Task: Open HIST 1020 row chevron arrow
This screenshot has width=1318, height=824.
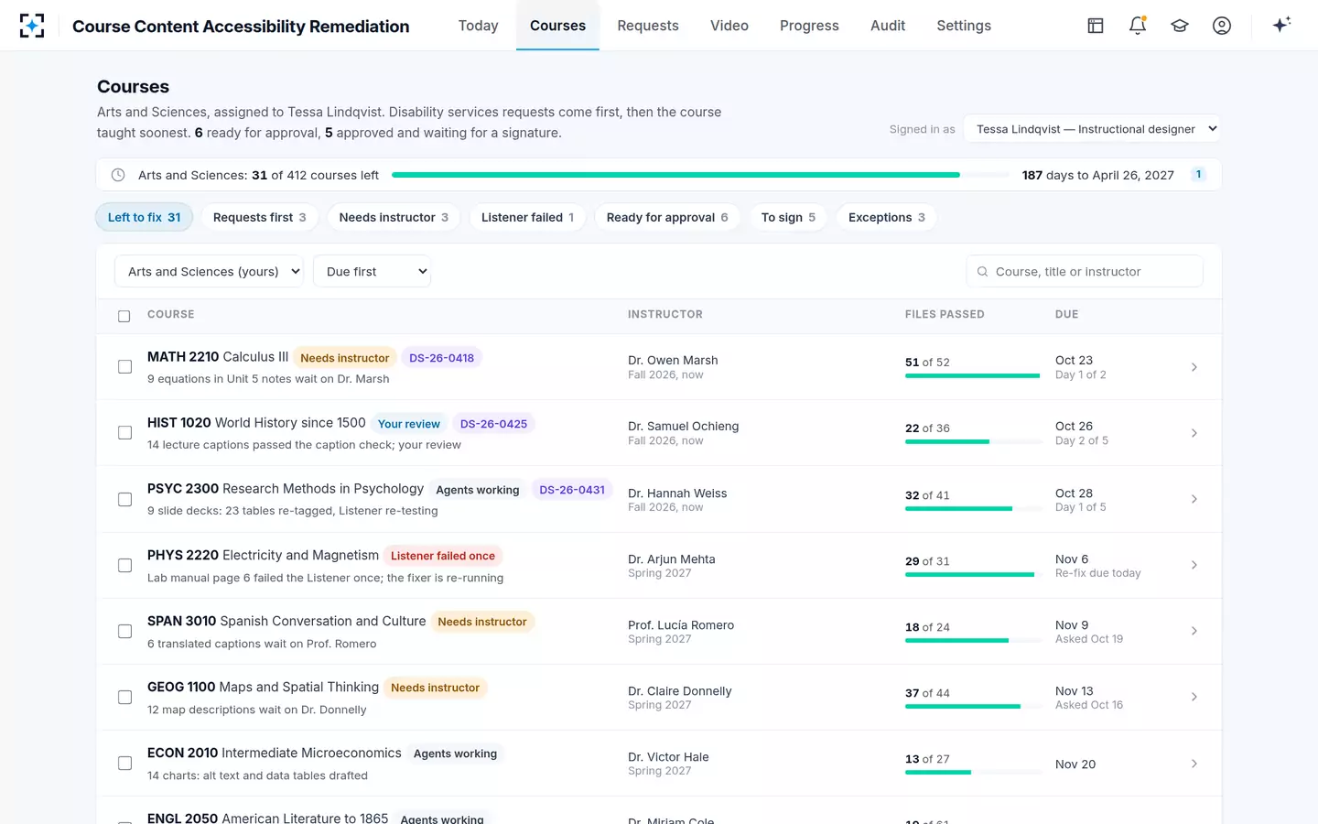Action: click(x=1194, y=433)
